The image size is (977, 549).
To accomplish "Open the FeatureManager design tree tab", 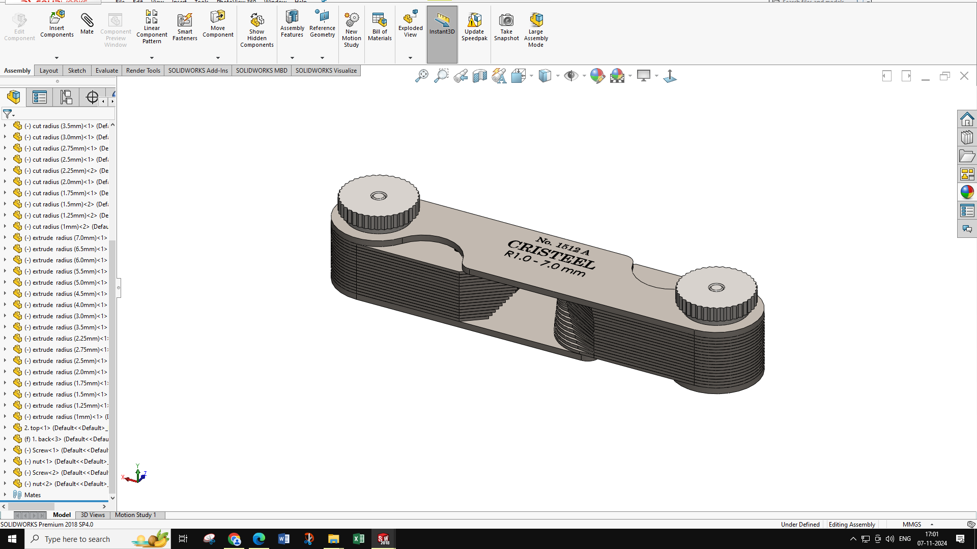I will (14, 97).
